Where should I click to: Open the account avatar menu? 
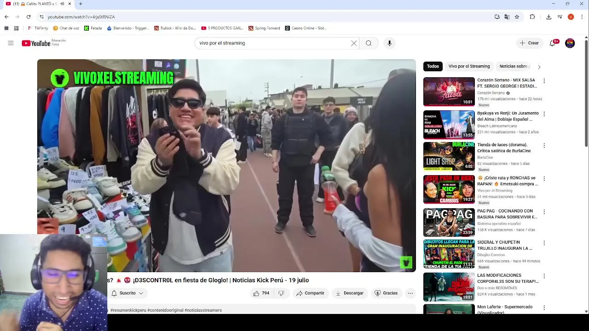[570, 43]
